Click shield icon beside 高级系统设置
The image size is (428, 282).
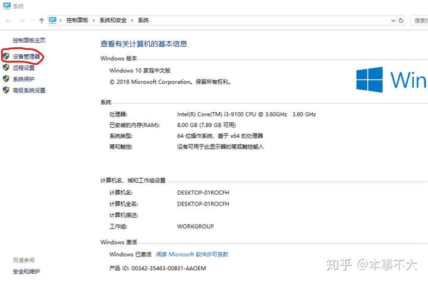pyautogui.click(x=6, y=90)
